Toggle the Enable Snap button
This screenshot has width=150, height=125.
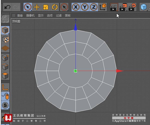click(5, 105)
